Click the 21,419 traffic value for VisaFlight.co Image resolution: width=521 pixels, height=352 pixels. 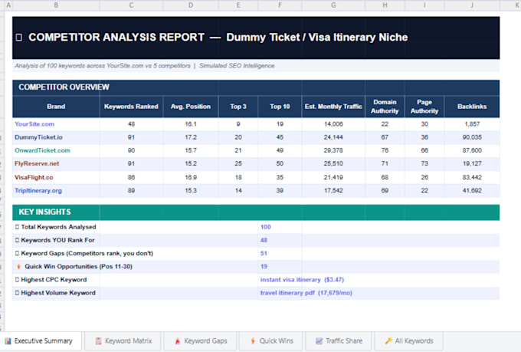333,177
